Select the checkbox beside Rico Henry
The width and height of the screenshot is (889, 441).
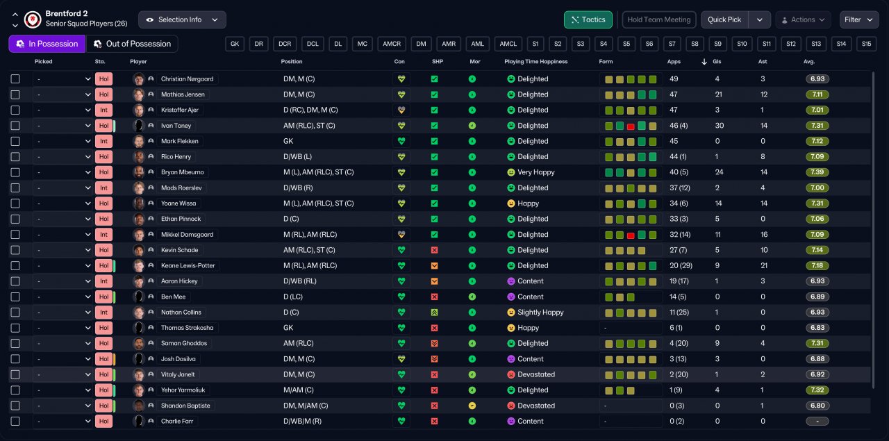coord(15,157)
